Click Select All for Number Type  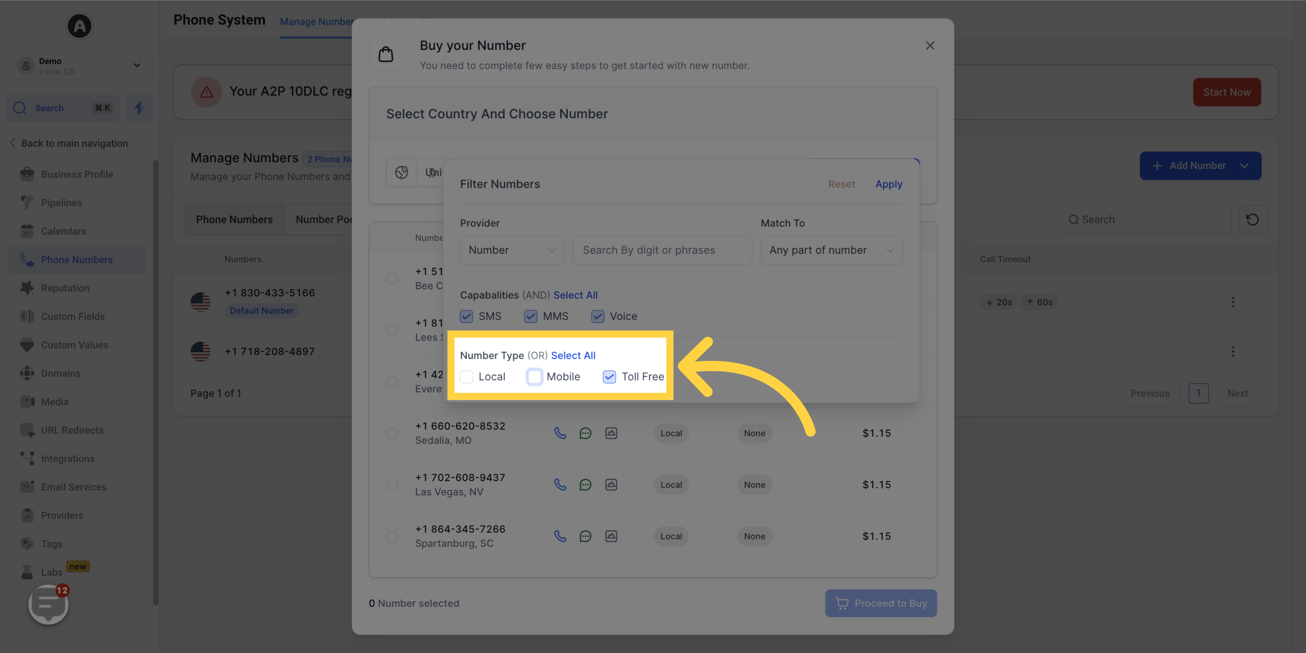click(x=573, y=356)
